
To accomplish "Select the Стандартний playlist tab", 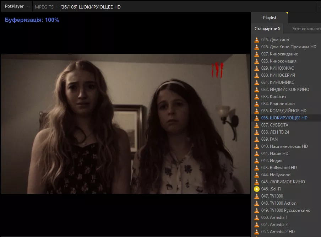I will click(x=267, y=29).
